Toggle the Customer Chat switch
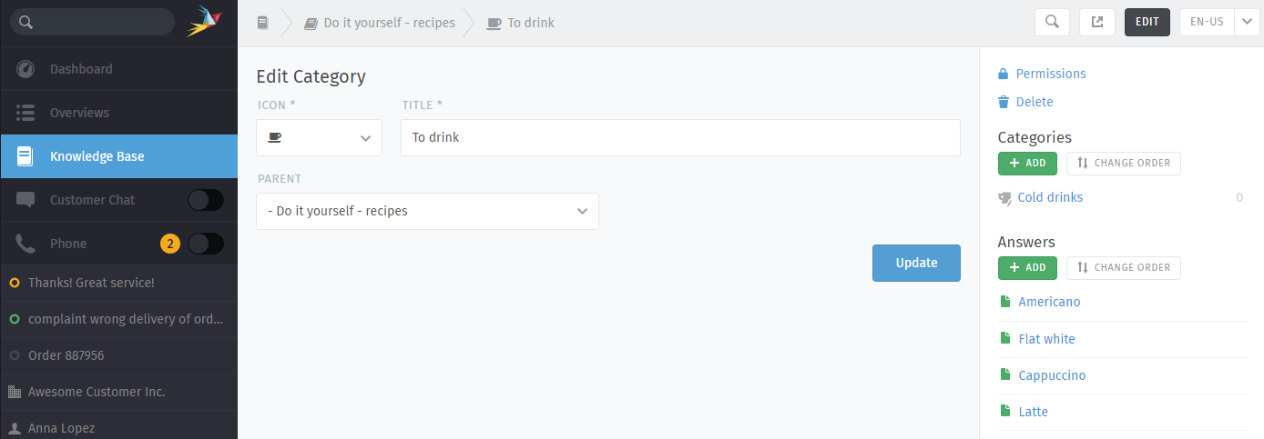Viewport: 1264px width, 439px height. (205, 200)
